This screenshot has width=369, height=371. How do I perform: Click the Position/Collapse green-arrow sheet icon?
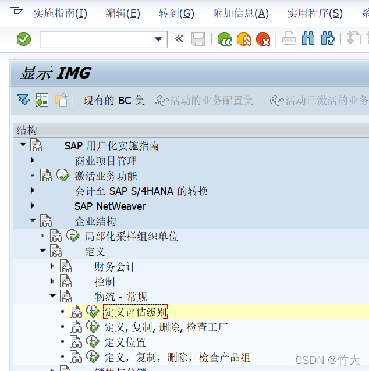click(x=42, y=100)
